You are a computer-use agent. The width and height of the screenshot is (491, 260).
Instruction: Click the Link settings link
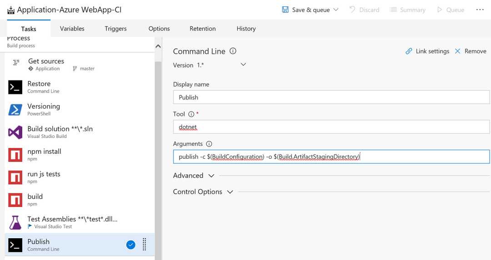[x=427, y=51]
